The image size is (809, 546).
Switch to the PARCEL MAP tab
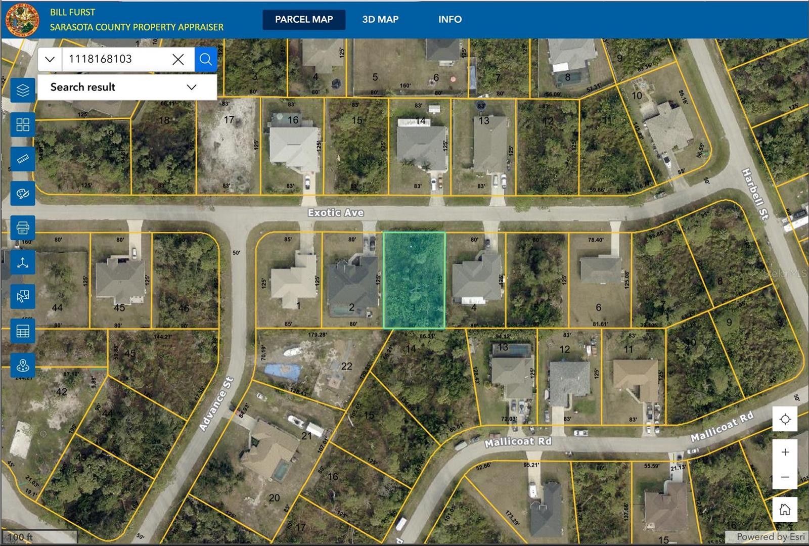pos(303,19)
